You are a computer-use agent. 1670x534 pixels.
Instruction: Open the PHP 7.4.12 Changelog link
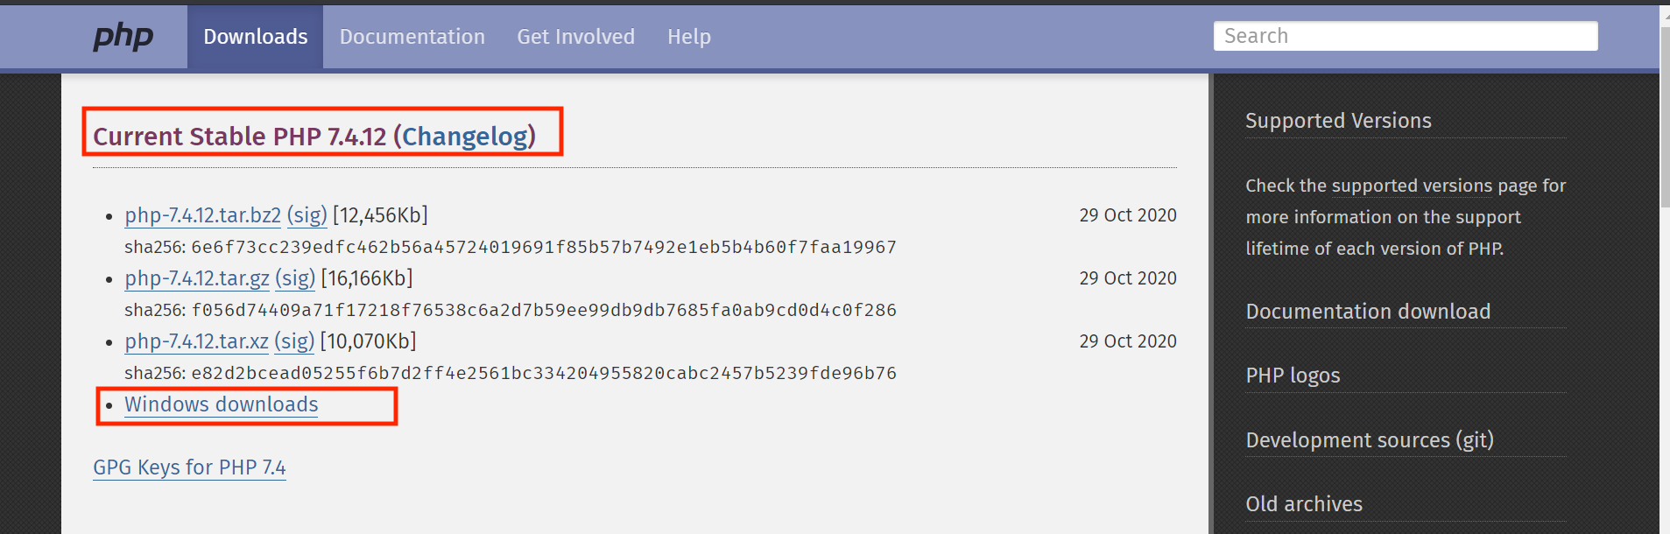[x=468, y=137]
